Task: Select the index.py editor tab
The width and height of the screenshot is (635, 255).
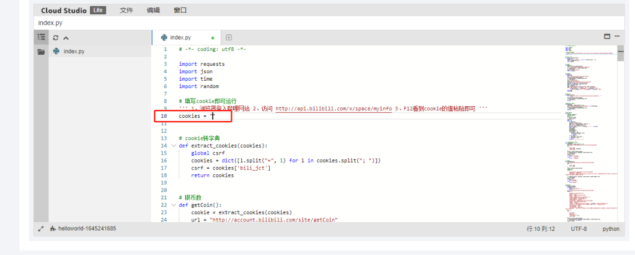Action: pos(186,37)
